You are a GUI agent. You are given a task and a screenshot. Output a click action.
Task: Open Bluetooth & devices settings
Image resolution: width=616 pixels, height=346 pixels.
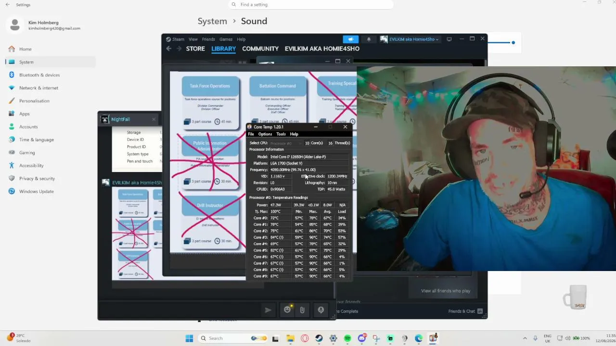click(x=39, y=75)
